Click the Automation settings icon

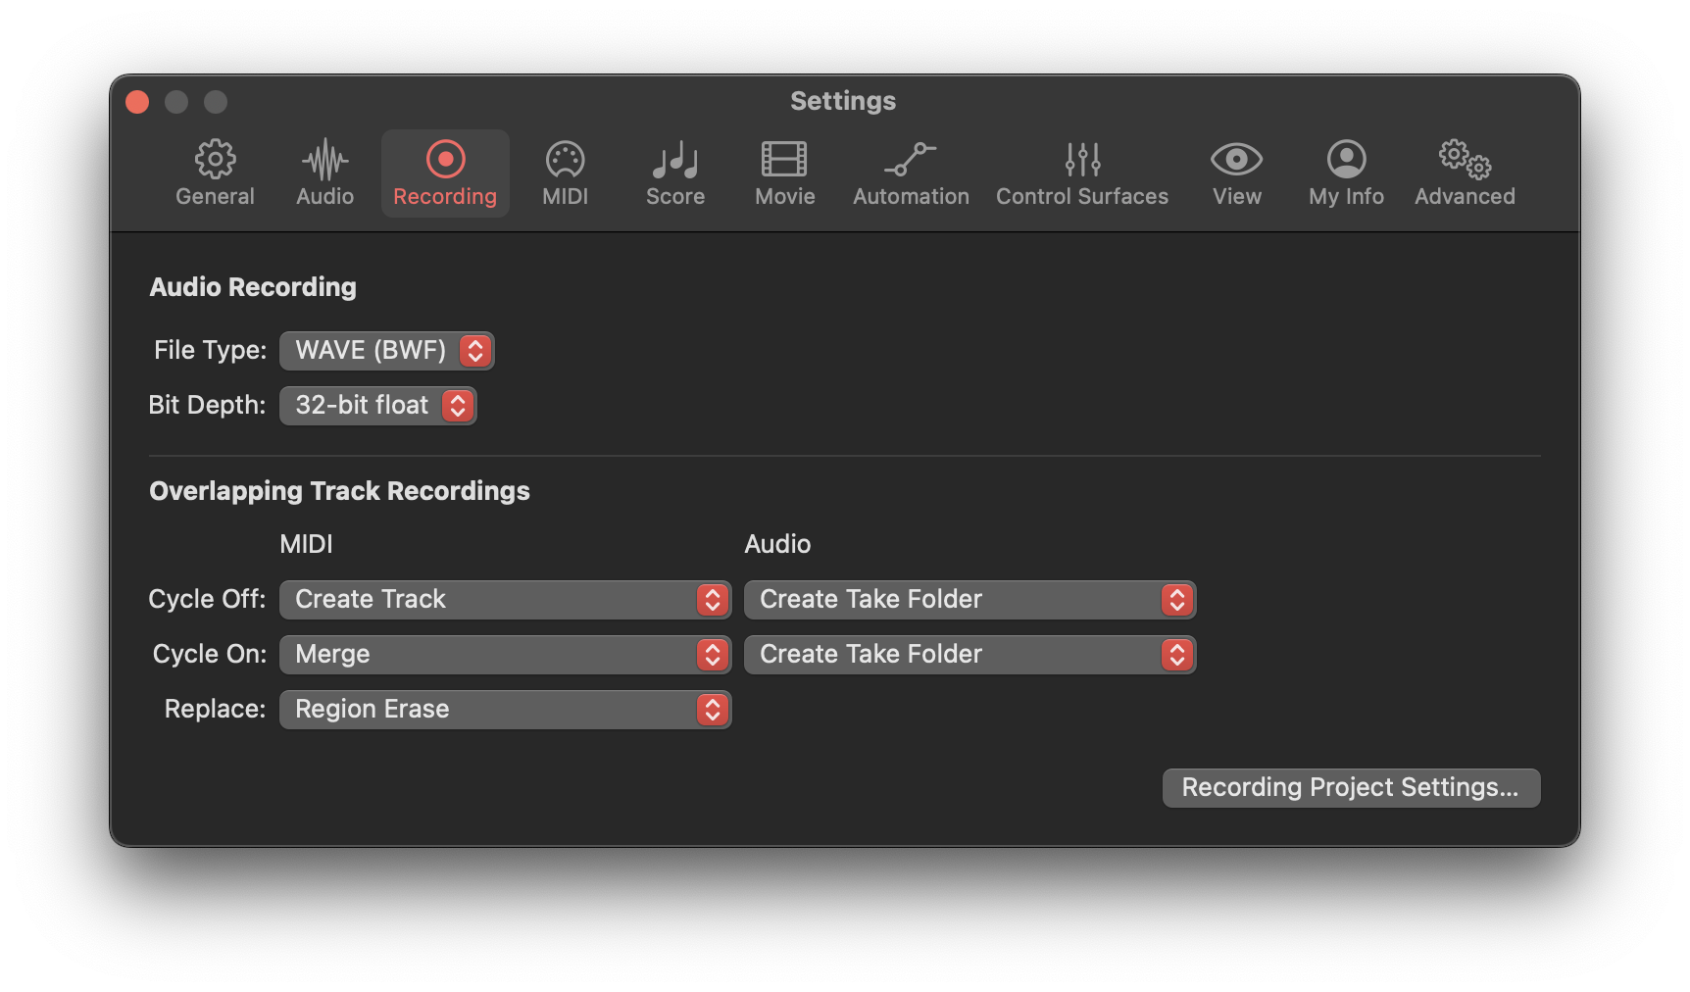(910, 174)
